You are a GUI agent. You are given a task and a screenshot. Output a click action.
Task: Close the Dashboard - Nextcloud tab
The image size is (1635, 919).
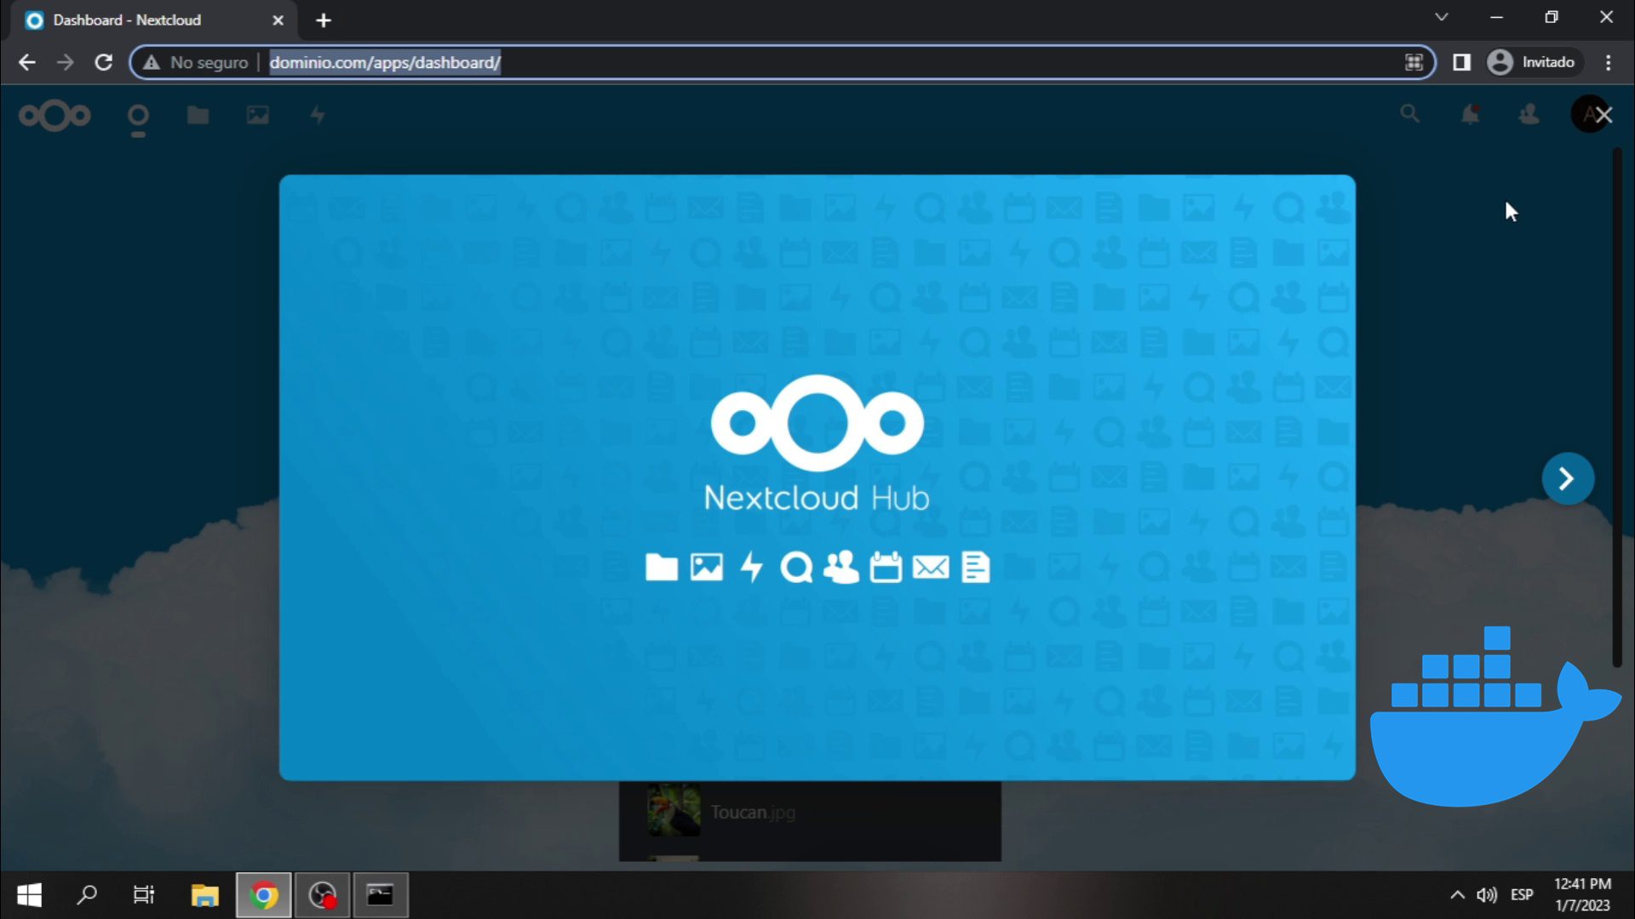[x=278, y=20]
